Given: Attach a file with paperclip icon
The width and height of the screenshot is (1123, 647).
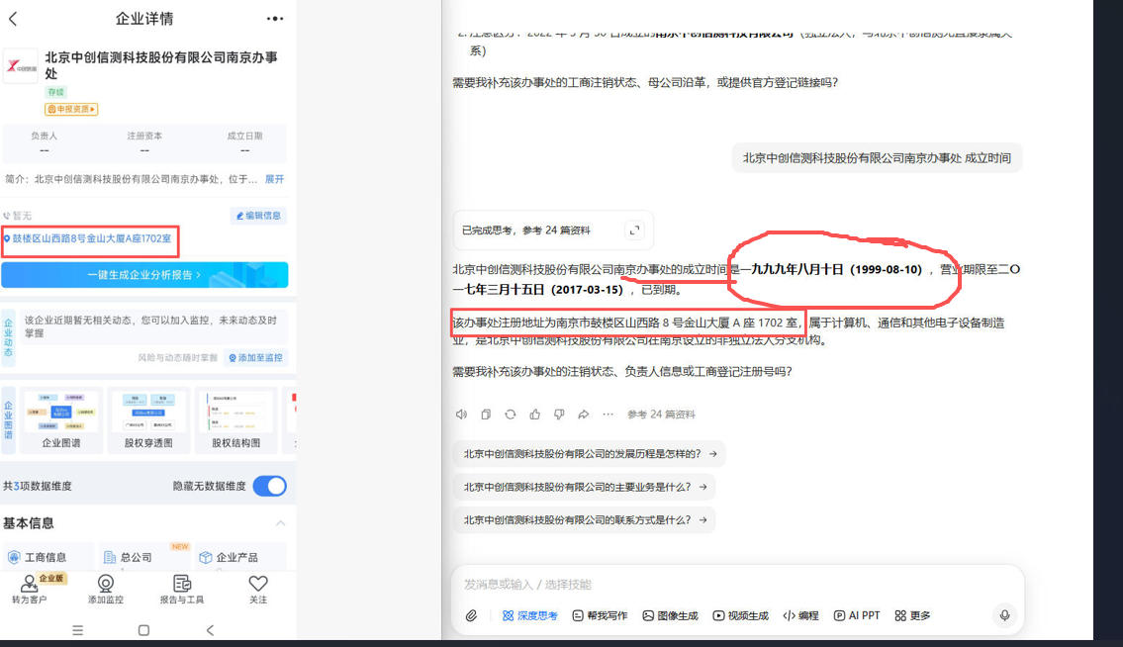Looking at the screenshot, I should click(471, 615).
